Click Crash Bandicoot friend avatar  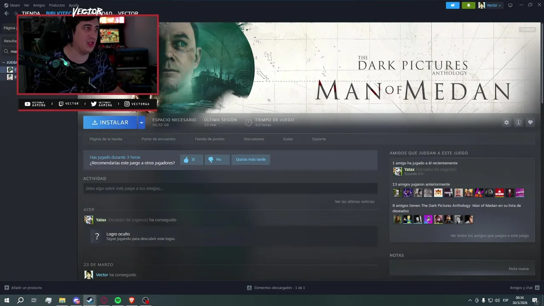pyautogui.click(x=438, y=193)
